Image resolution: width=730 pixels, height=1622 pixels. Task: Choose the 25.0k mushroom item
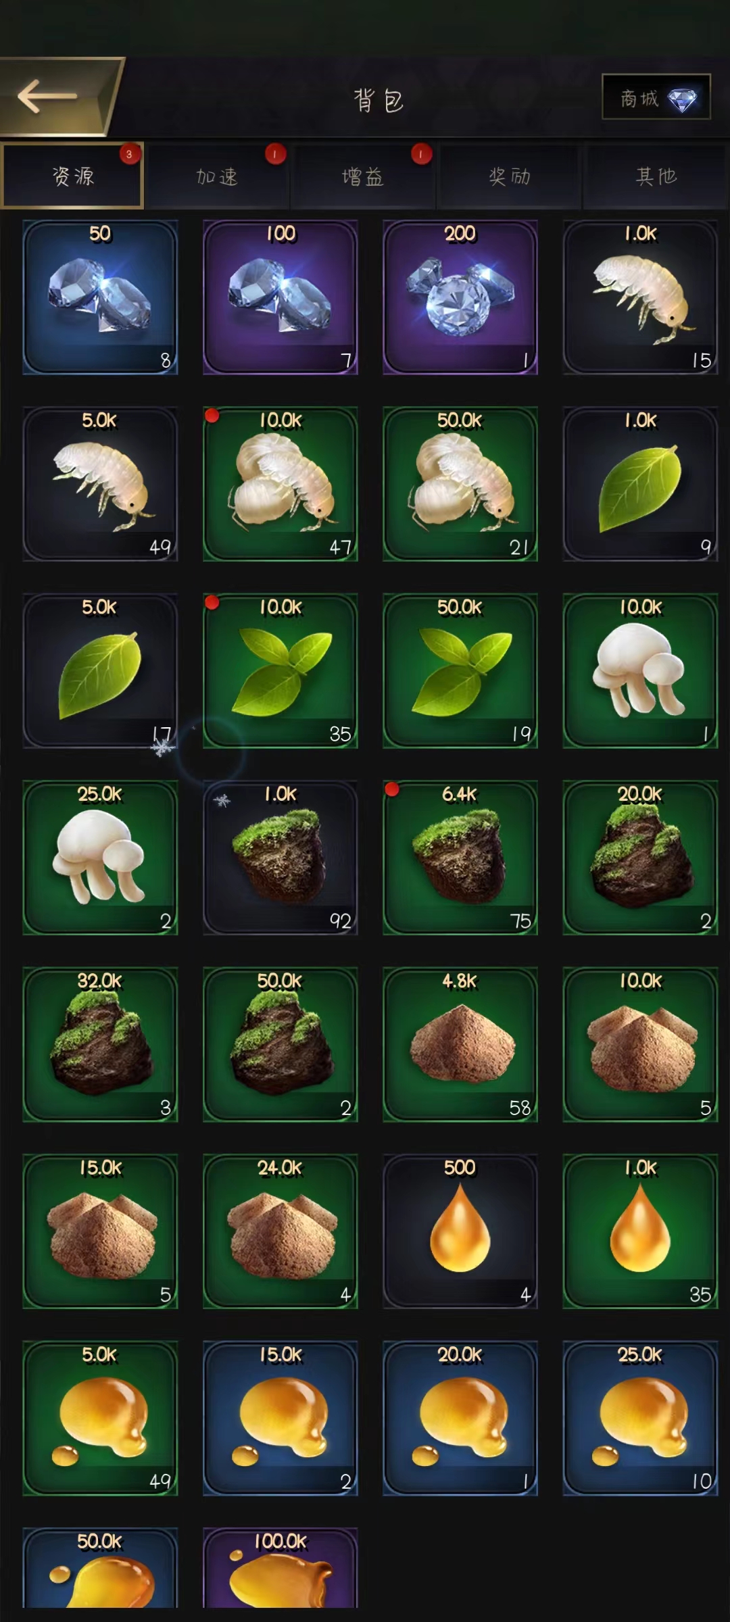(100, 858)
